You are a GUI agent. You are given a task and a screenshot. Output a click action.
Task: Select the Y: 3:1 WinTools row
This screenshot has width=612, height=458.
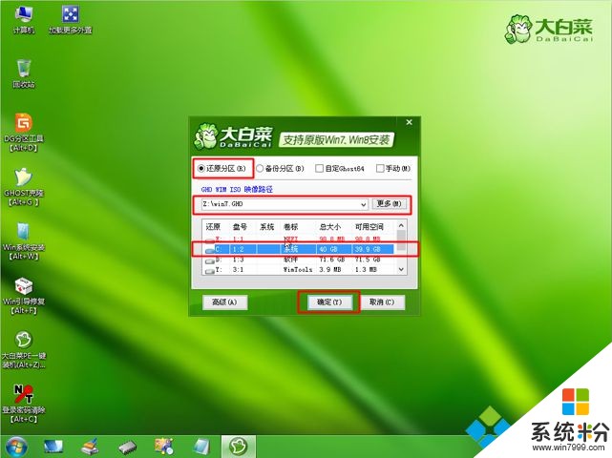(299, 270)
